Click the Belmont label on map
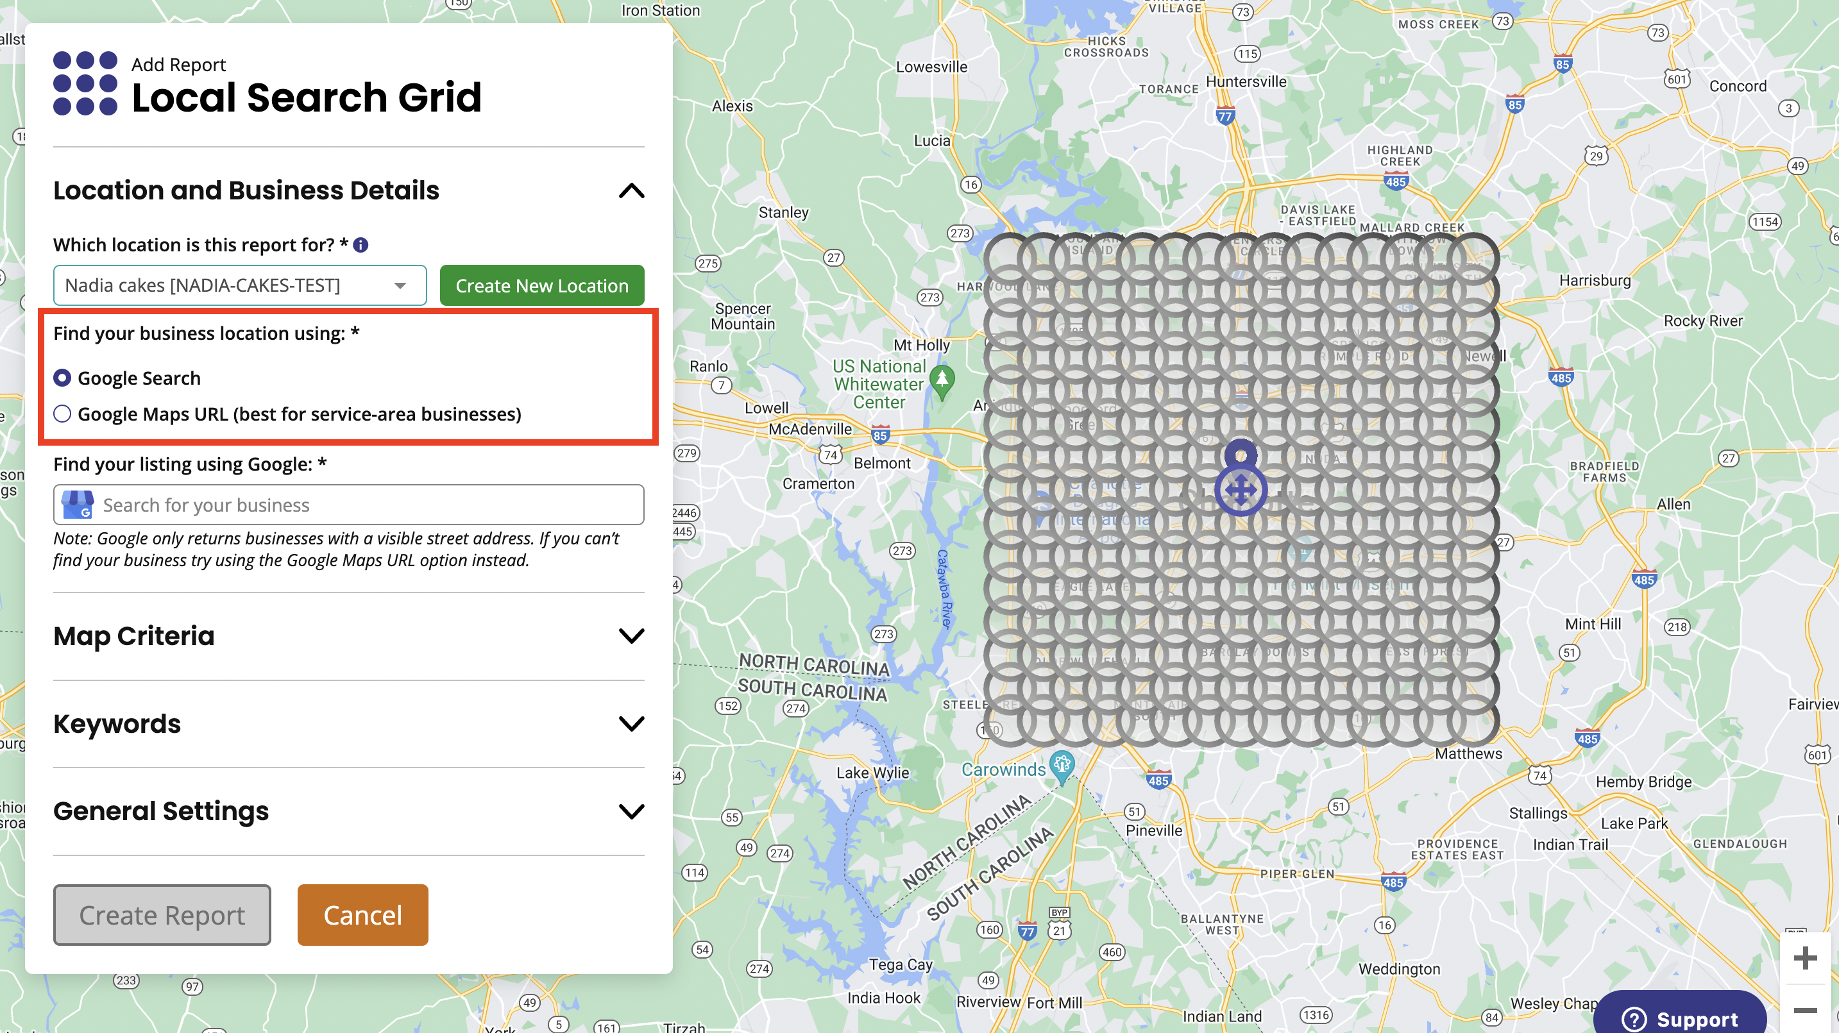Viewport: 1839px width, 1033px height. point(883,462)
